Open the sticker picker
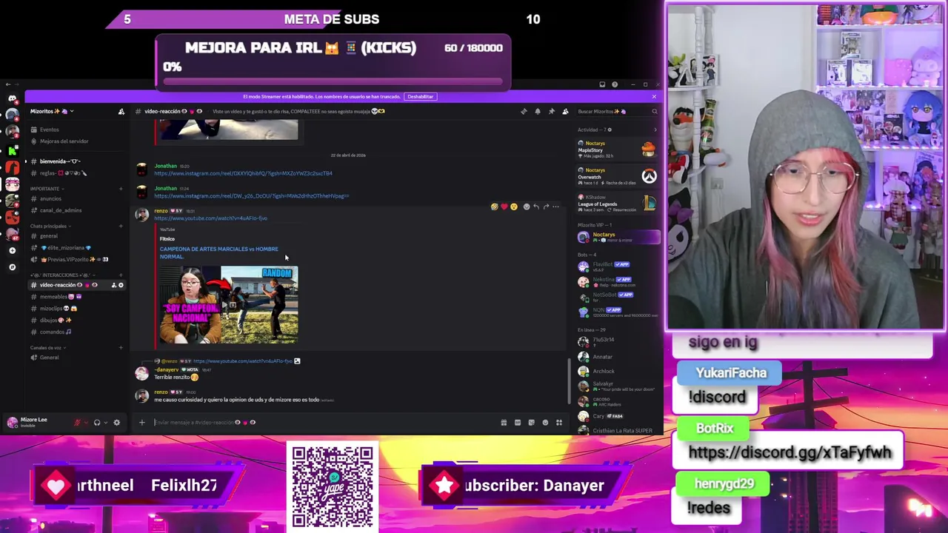The width and height of the screenshot is (948, 533). pyautogui.click(x=531, y=423)
